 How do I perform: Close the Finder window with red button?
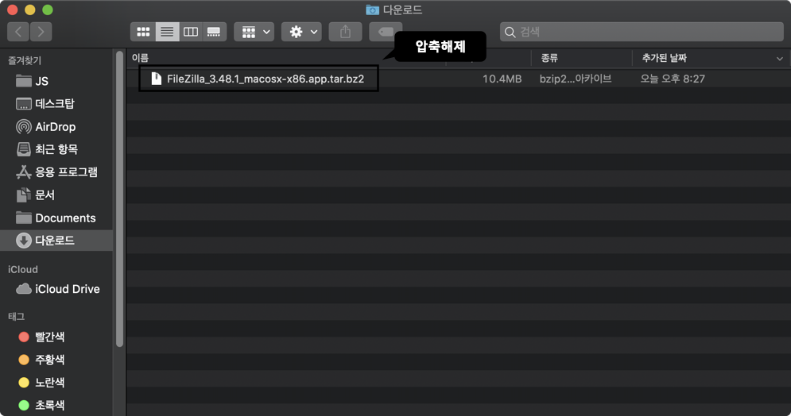pos(13,10)
